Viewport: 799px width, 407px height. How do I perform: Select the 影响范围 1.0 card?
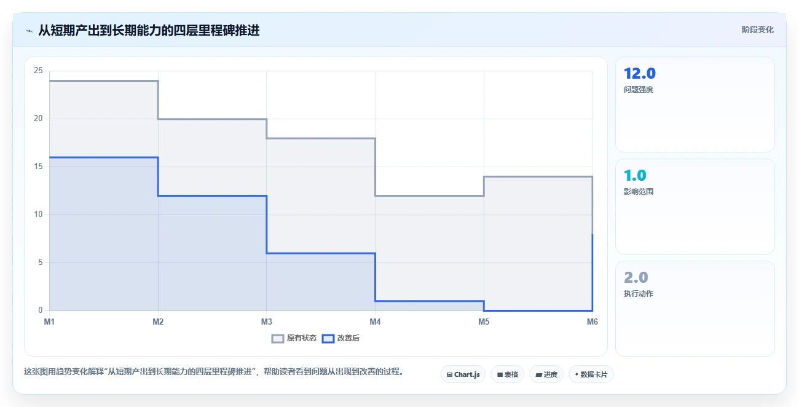[695, 207]
